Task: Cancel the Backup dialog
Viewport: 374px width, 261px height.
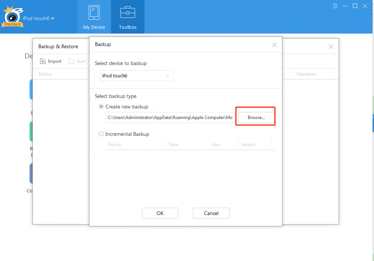Action: point(211,213)
